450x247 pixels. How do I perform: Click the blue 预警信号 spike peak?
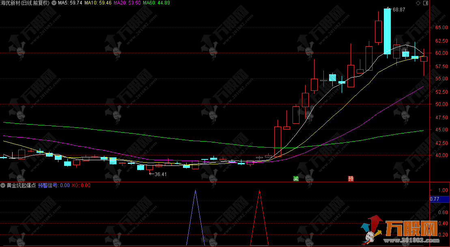click(196, 191)
